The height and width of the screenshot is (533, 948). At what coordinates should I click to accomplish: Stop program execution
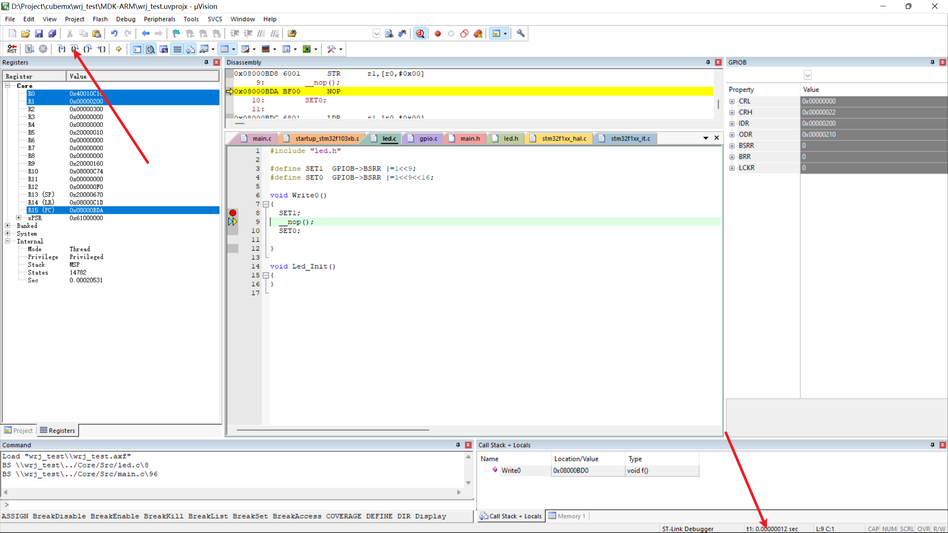43,49
